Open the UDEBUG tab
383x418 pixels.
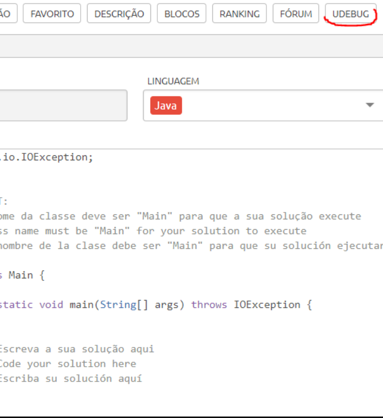[351, 14]
